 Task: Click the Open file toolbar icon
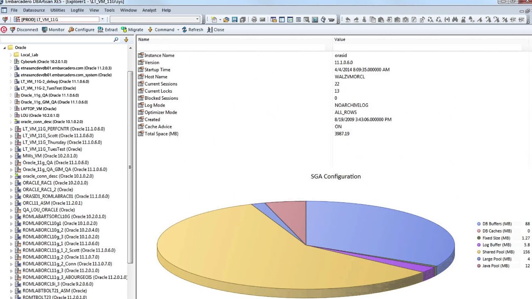[226, 20]
